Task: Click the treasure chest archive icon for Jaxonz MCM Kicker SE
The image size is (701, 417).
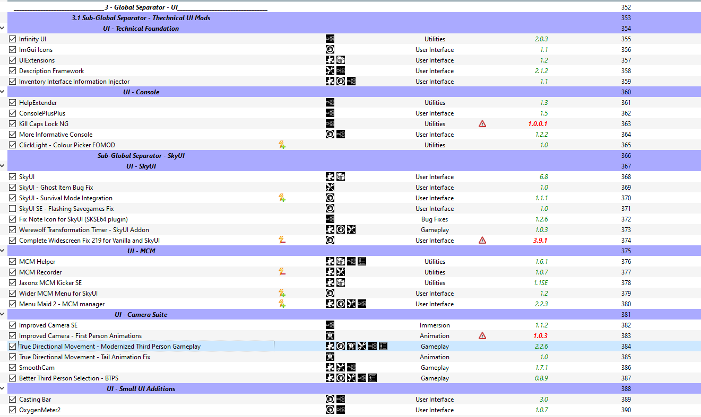Action: [341, 283]
